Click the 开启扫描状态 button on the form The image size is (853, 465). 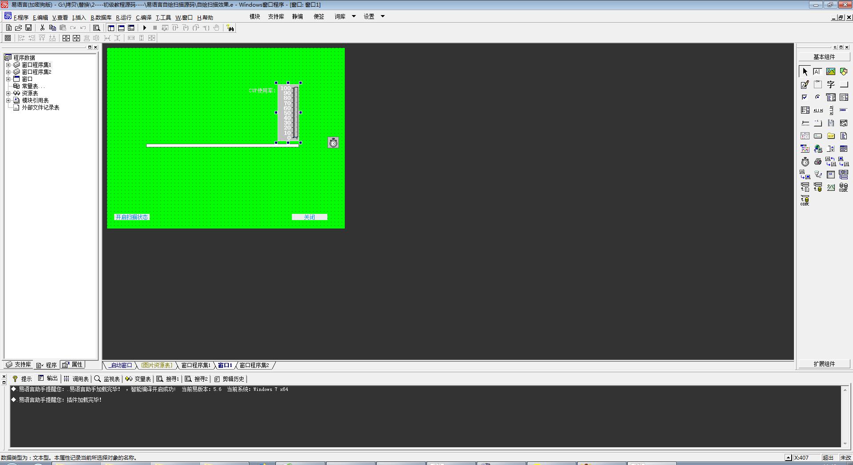[x=132, y=217]
